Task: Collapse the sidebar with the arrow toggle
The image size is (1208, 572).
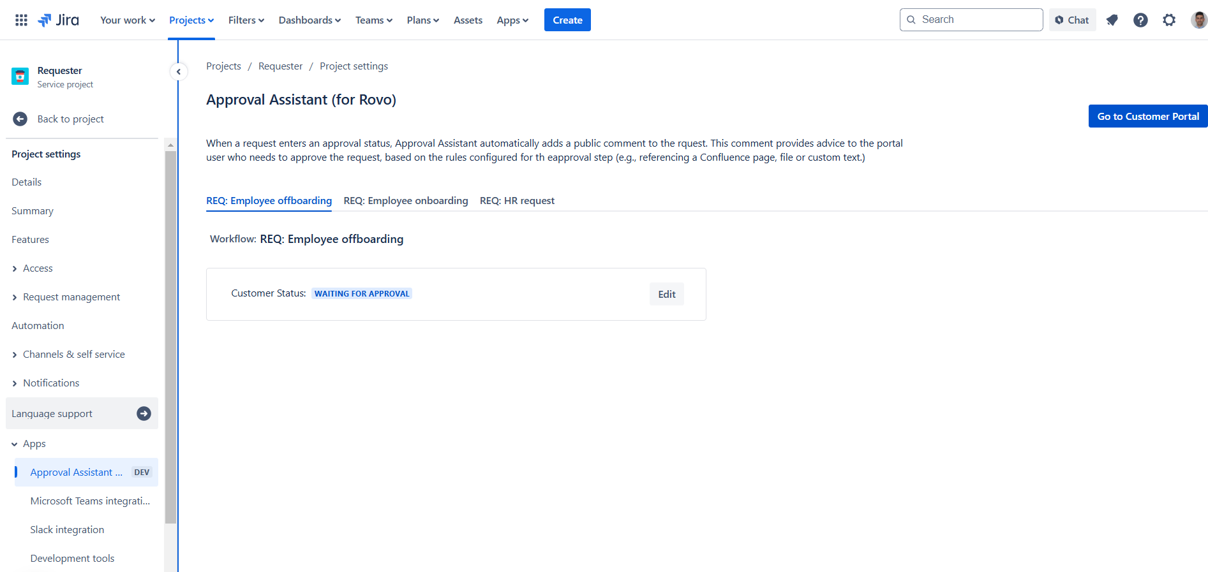Action: tap(179, 71)
